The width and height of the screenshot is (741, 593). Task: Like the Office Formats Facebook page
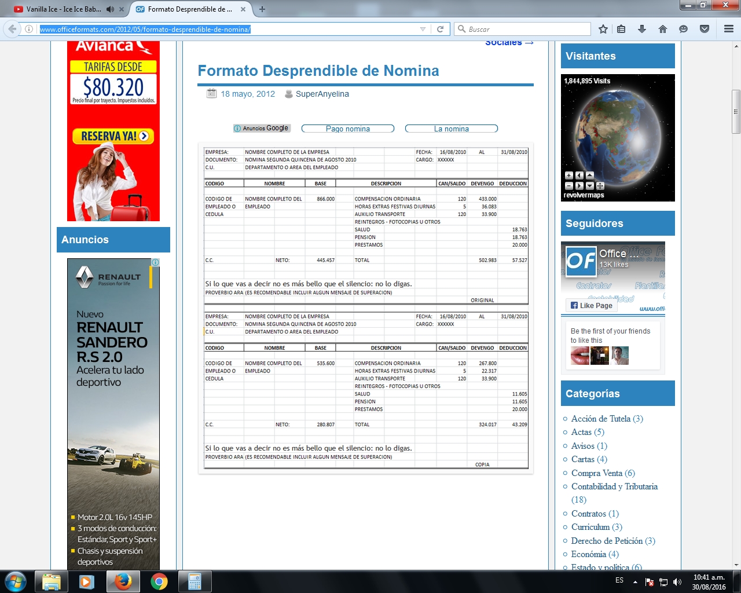591,305
